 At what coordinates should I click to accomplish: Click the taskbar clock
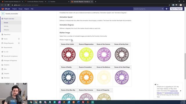tap(183, 102)
